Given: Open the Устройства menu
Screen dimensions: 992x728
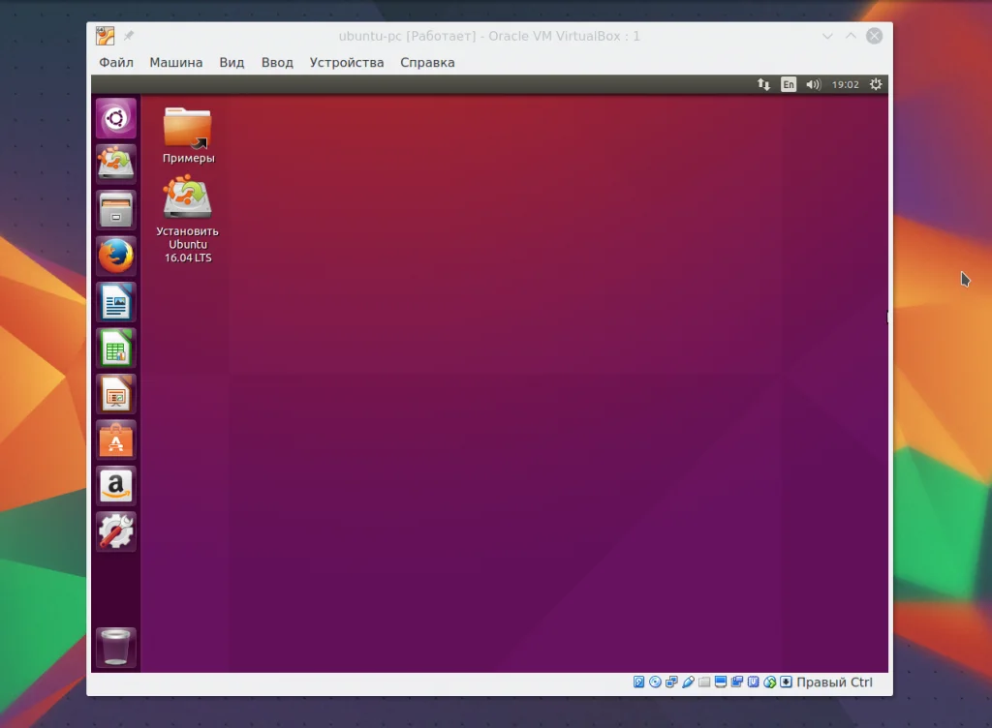Looking at the screenshot, I should click(x=347, y=63).
